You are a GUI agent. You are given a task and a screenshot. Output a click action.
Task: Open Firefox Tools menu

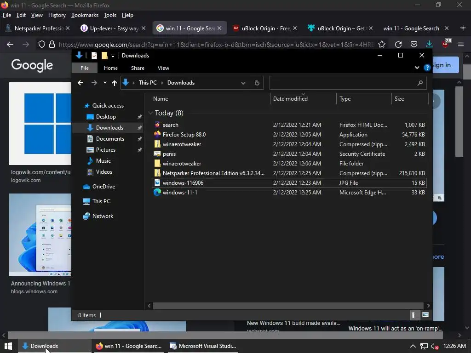tap(110, 15)
